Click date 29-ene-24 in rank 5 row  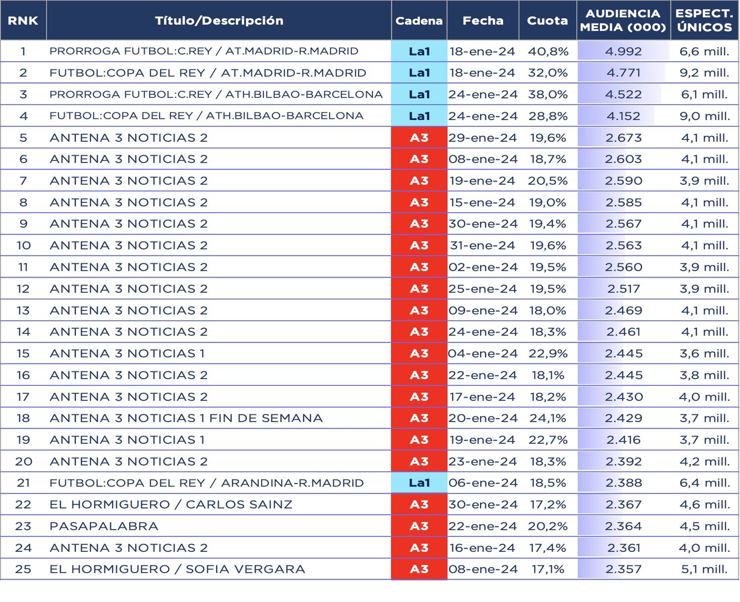[x=482, y=138]
